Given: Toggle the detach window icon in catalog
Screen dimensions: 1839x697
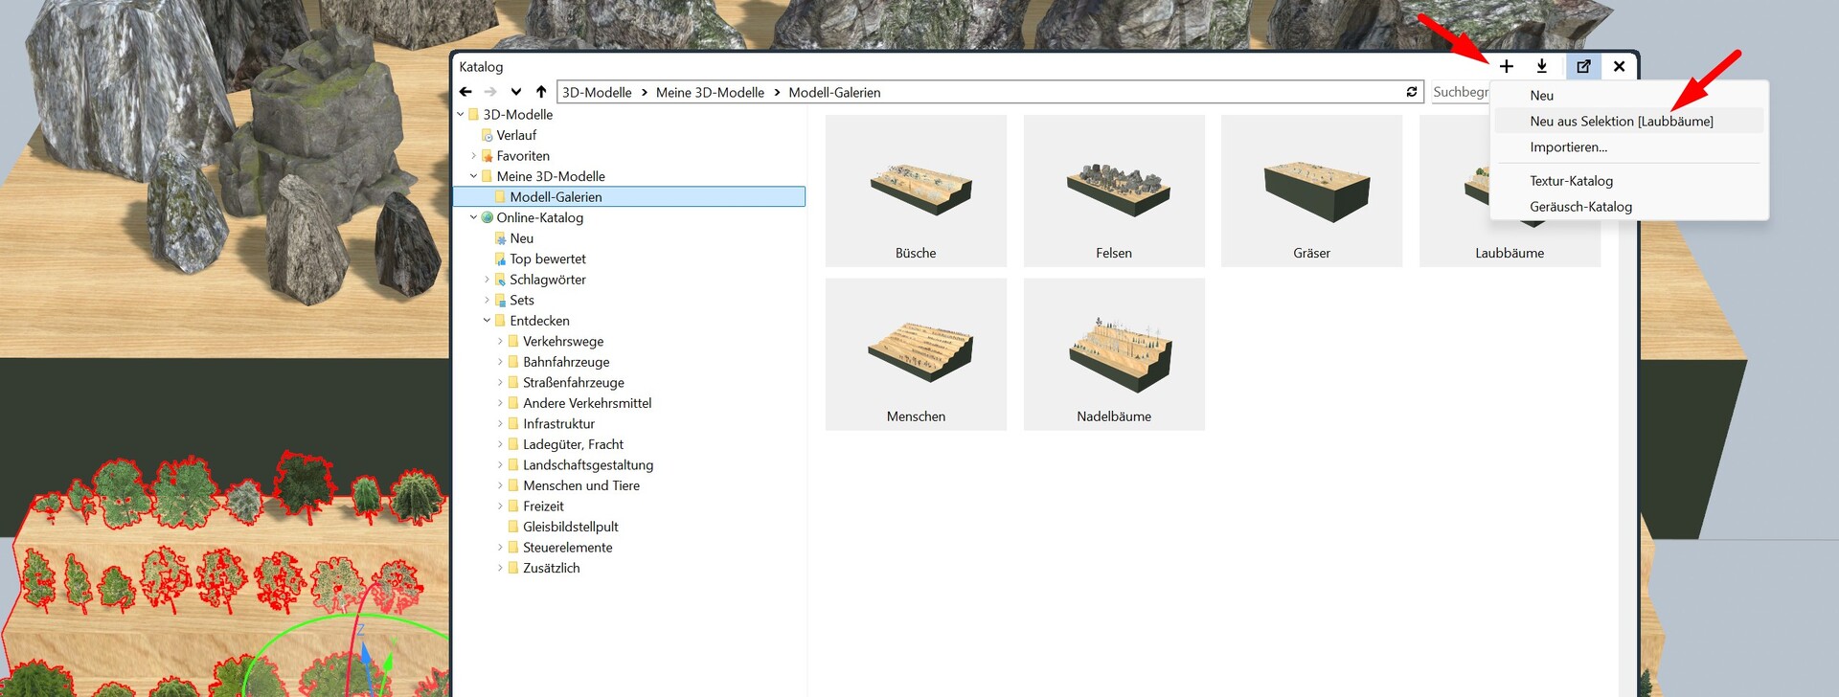Looking at the screenshot, I should coord(1583,66).
